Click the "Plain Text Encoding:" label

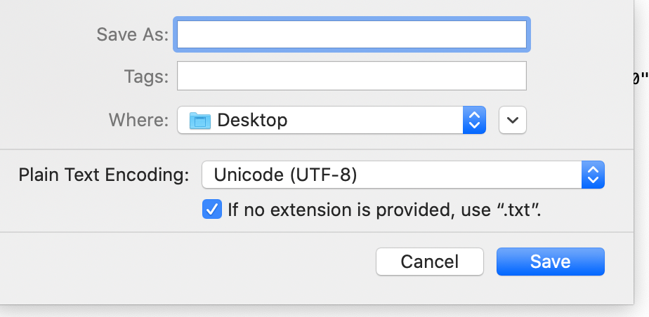point(104,175)
